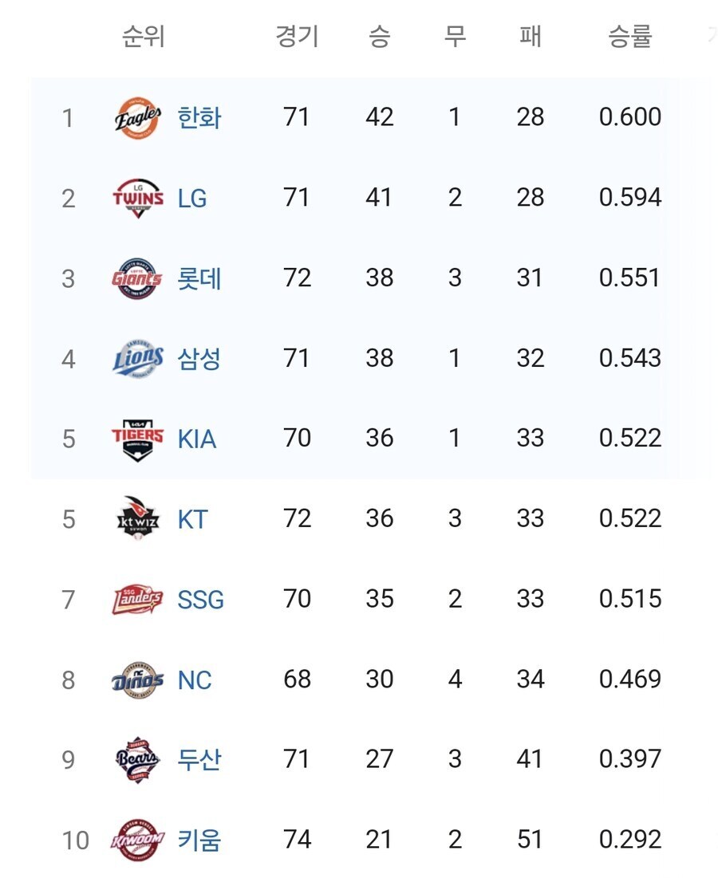
Task: Click the 순위 column header
Action: [144, 37]
